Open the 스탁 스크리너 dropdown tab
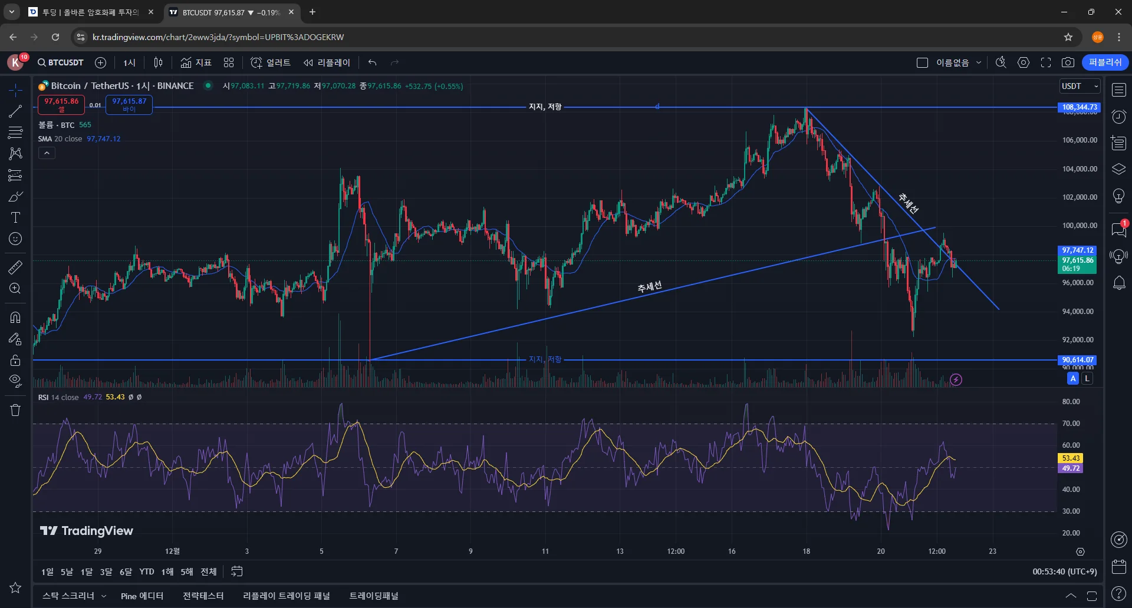 point(74,596)
